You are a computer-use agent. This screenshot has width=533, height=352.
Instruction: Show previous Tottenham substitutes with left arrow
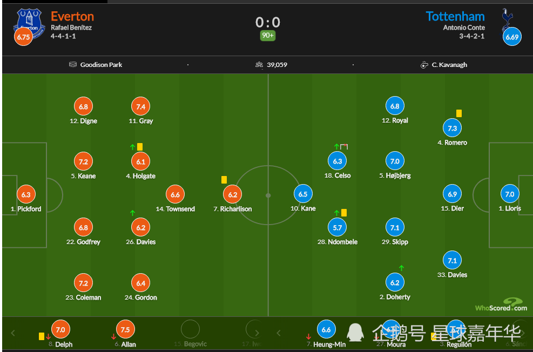point(279,333)
